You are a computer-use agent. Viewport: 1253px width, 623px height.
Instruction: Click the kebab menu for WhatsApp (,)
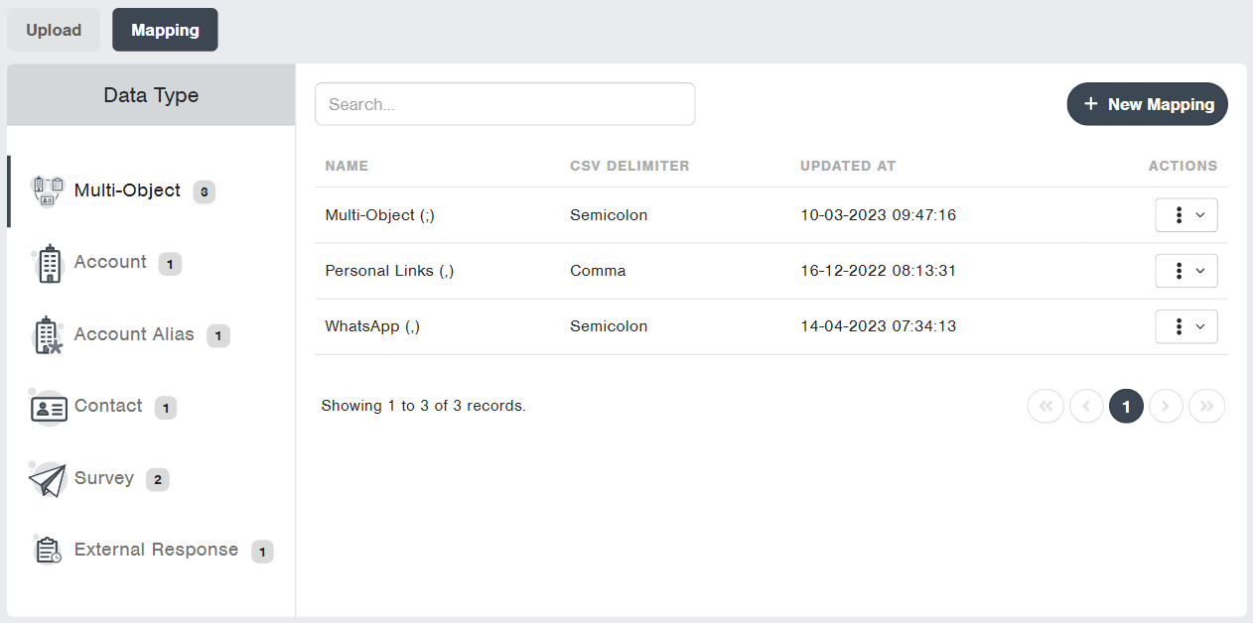(1180, 325)
